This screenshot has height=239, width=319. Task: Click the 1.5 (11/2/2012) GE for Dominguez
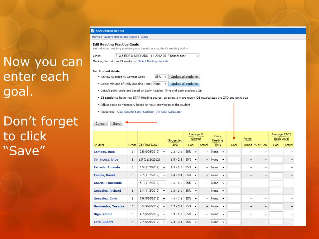[149, 160]
